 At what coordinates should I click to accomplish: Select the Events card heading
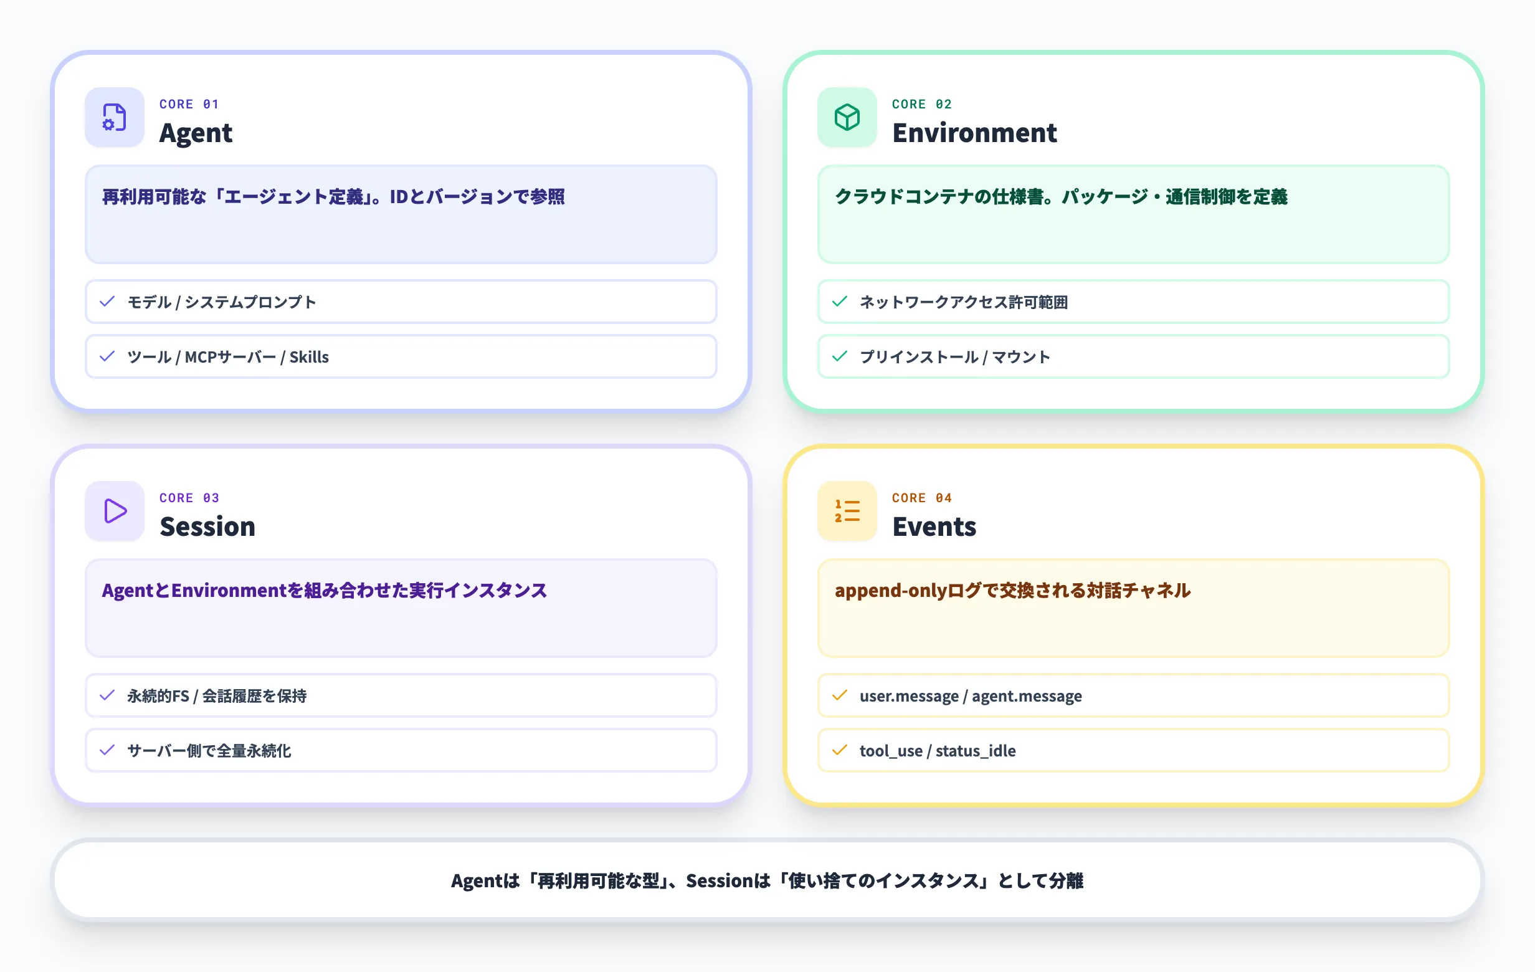(x=934, y=526)
